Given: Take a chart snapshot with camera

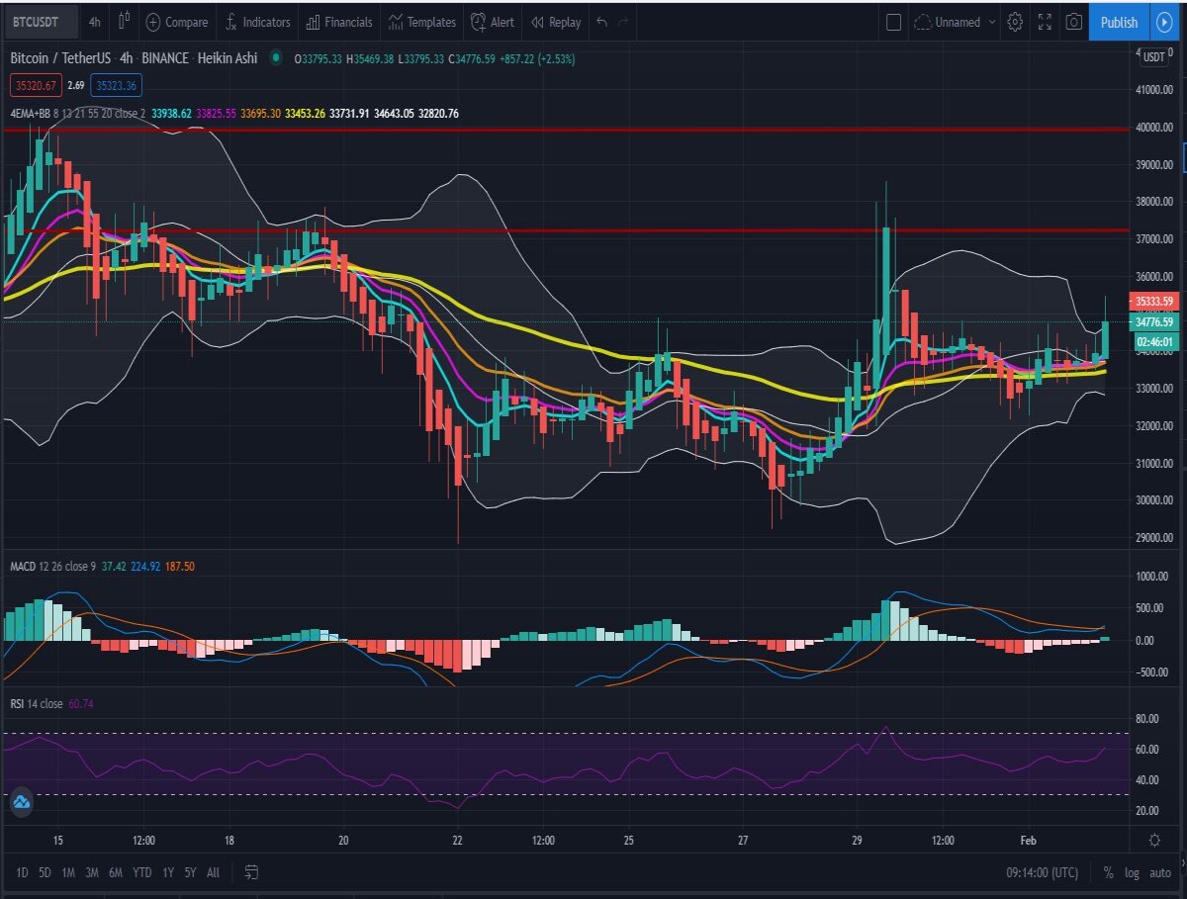Looking at the screenshot, I should 1074,22.
